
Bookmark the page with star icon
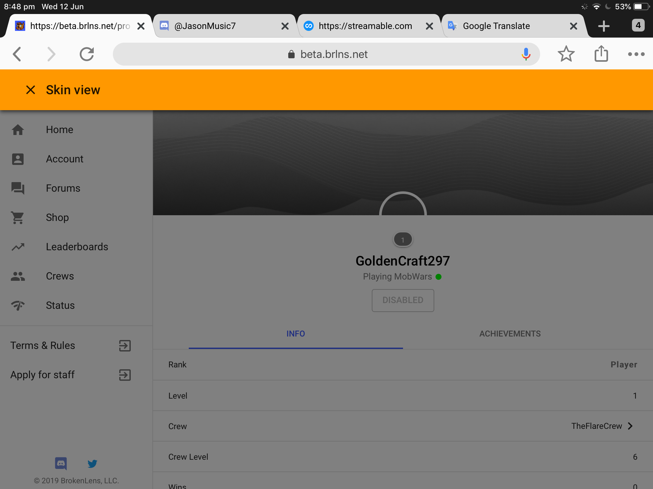tap(566, 54)
